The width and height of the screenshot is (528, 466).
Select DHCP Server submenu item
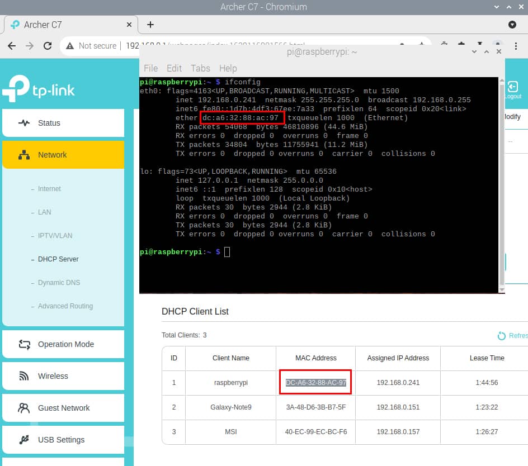(58, 259)
